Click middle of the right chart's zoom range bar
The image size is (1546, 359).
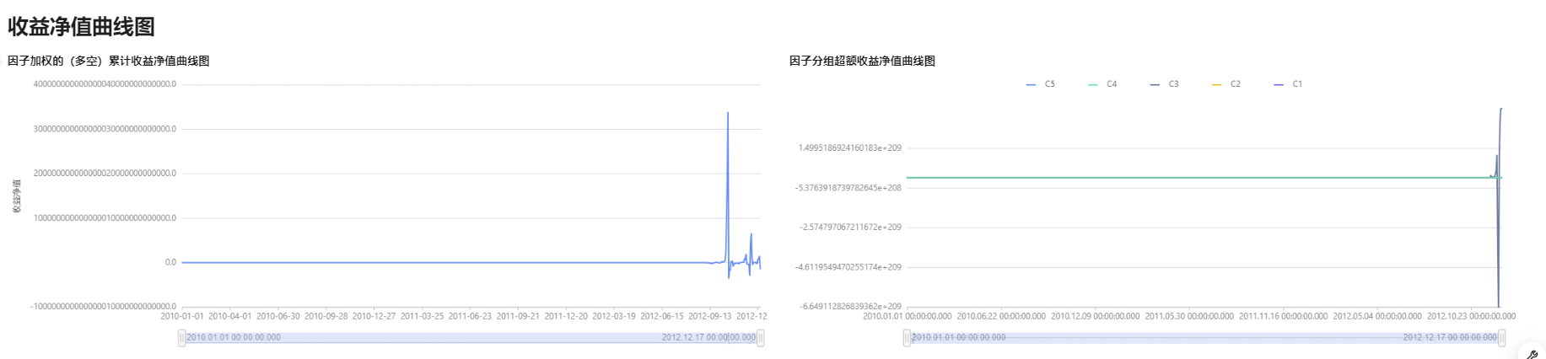tap(1204, 338)
